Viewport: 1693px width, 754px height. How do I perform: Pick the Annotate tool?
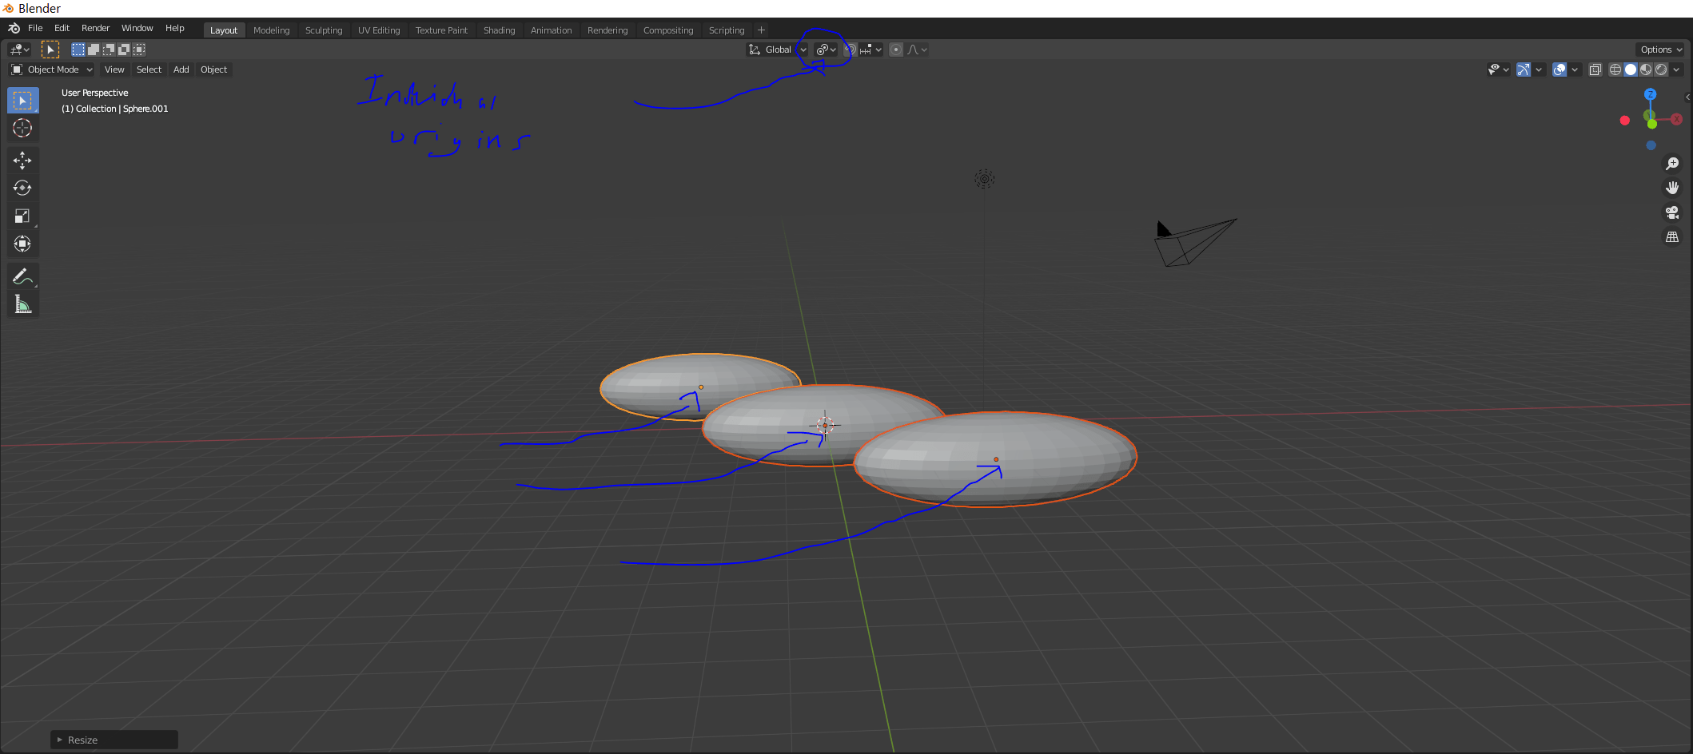[22, 276]
